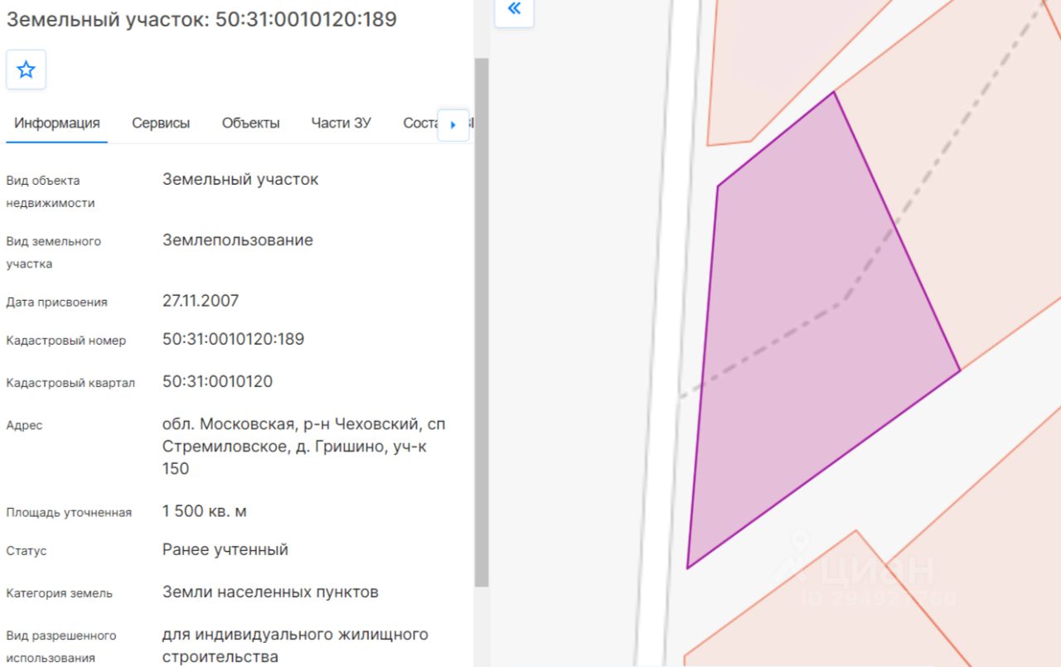This screenshot has height=667, width=1061.
Task: Select the status value Ранее учтенный
Action: [x=225, y=549]
